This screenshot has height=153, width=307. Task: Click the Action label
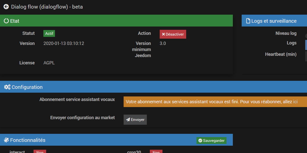point(144,33)
